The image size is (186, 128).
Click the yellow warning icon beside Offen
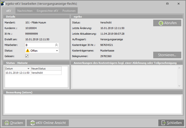click(x=27, y=51)
